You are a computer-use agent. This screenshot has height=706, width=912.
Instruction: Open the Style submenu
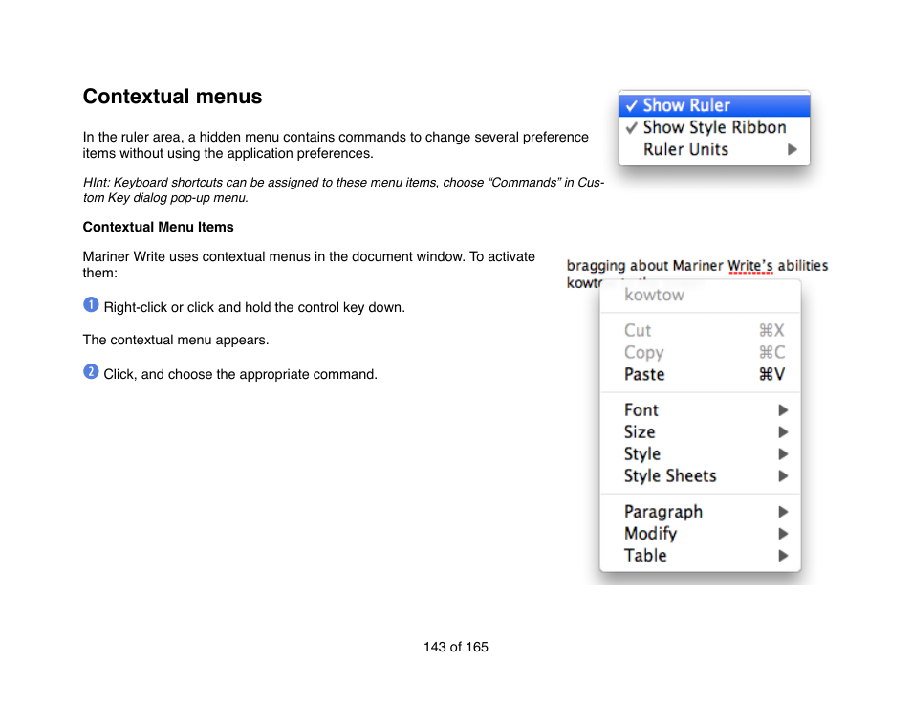(x=701, y=454)
